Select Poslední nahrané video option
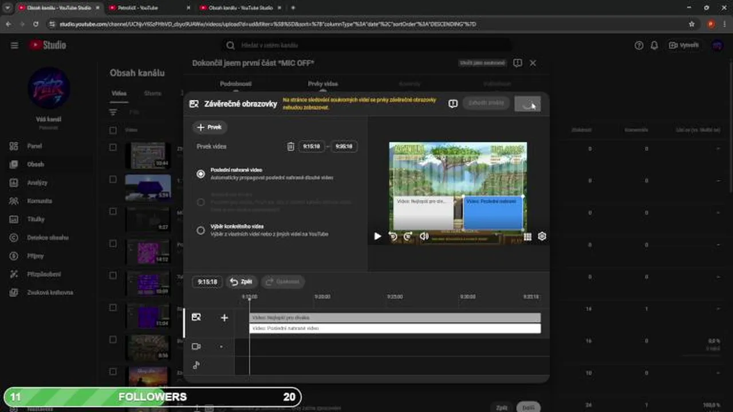This screenshot has width=733, height=412. [x=200, y=174]
